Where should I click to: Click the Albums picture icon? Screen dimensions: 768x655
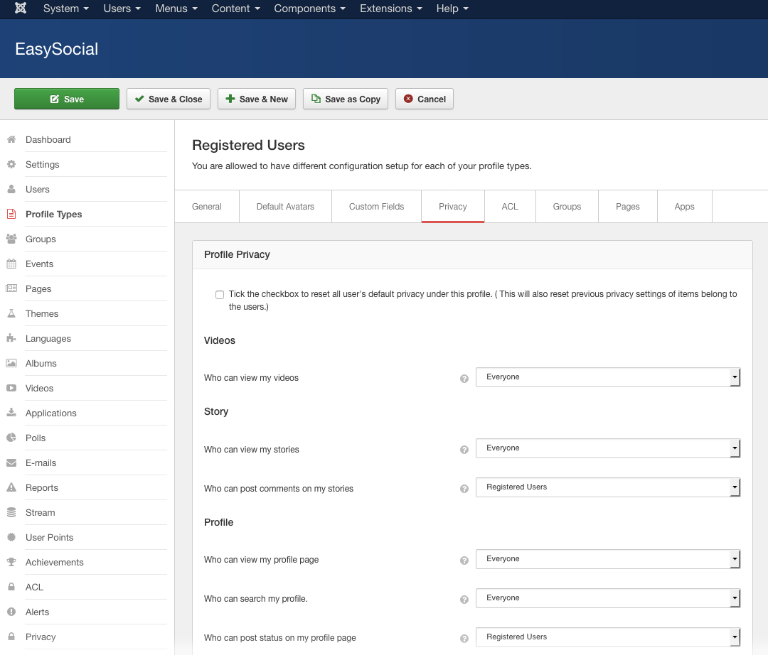(x=11, y=363)
